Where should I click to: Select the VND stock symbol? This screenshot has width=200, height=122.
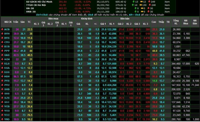7,119
